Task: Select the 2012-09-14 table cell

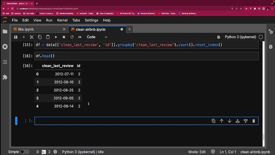Action: click(64, 106)
